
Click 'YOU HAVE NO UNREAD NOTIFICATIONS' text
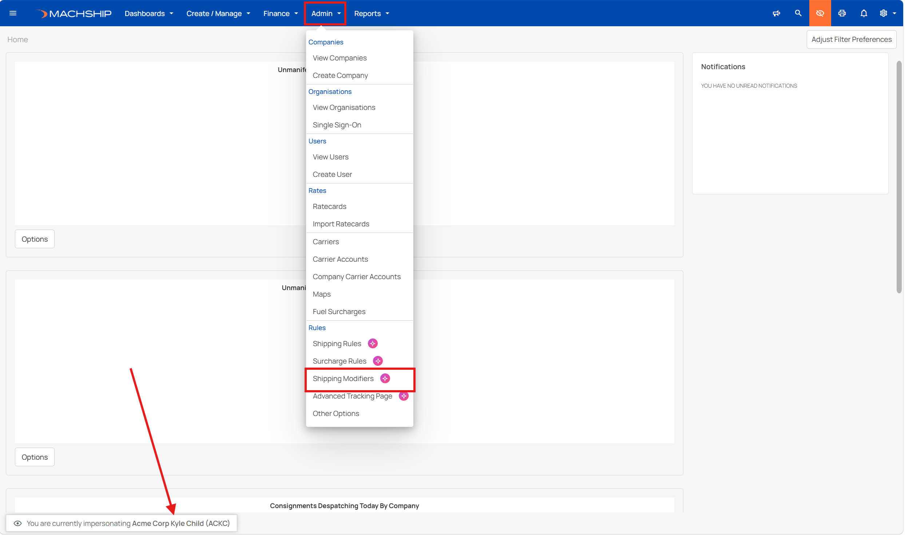(x=749, y=86)
